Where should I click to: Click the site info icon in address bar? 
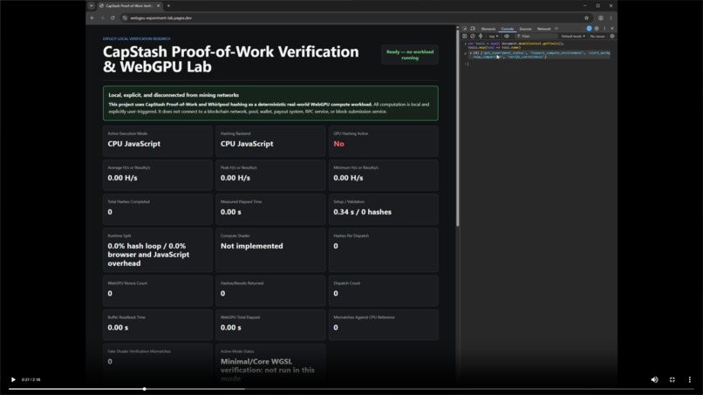(x=125, y=18)
